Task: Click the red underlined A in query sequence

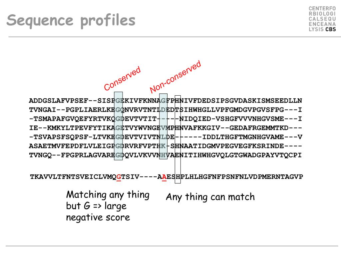Action: click(x=164, y=177)
